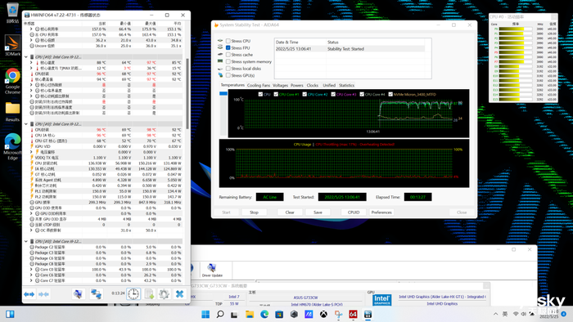Open Xbox app from taskbar

click(x=323, y=315)
